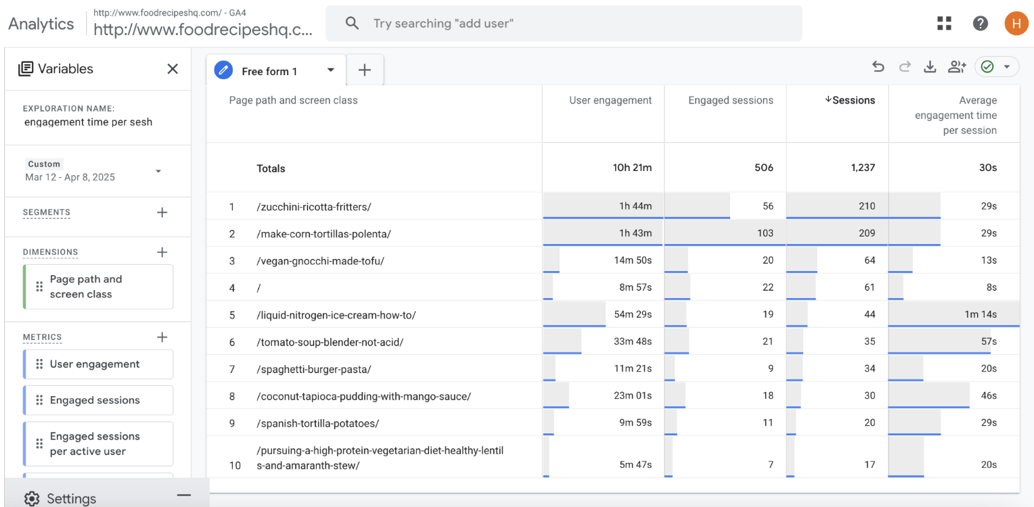
Task: Add a new exploration tab
Action: (x=365, y=70)
